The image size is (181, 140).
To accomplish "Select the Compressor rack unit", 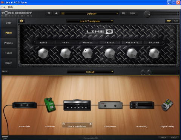I will (x=110, y=105).
